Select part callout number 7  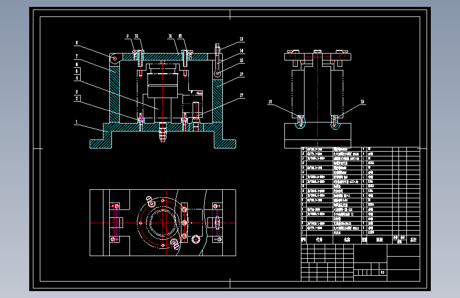(x=77, y=56)
